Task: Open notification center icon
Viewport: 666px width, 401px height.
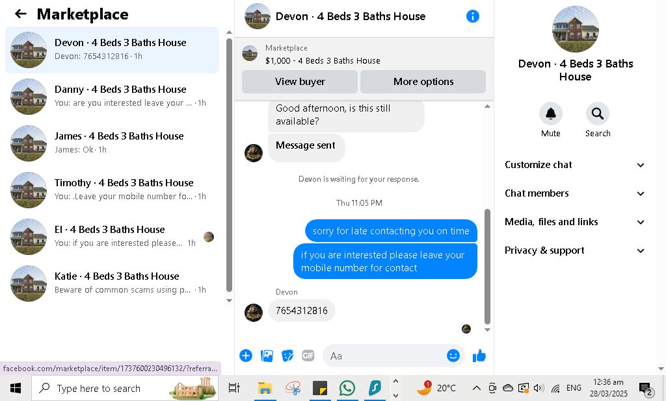Action: [x=646, y=388]
